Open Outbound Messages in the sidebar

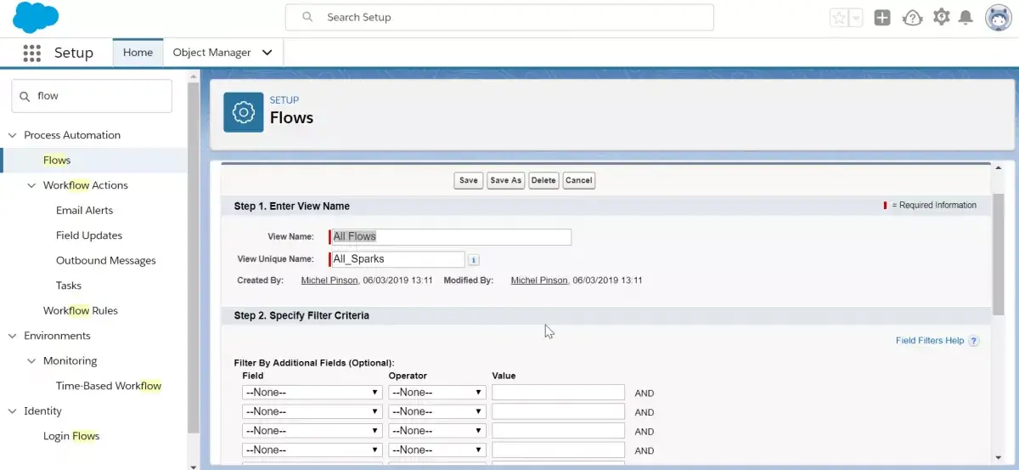click(106, 260)
